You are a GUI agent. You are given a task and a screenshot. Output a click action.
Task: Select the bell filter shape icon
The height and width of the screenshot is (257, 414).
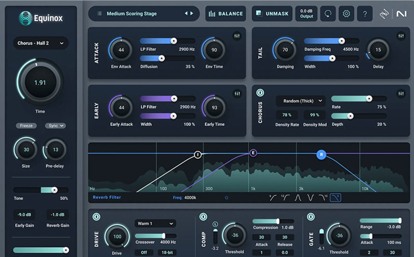(x=297, y=198)
